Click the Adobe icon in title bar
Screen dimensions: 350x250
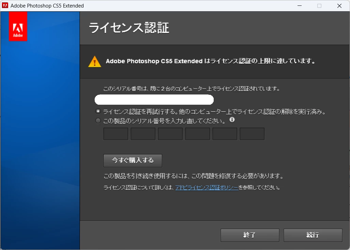pyautogui.click(x=5, y=5)
